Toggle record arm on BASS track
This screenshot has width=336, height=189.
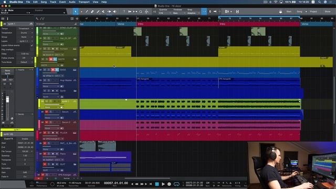pos(53,70)
